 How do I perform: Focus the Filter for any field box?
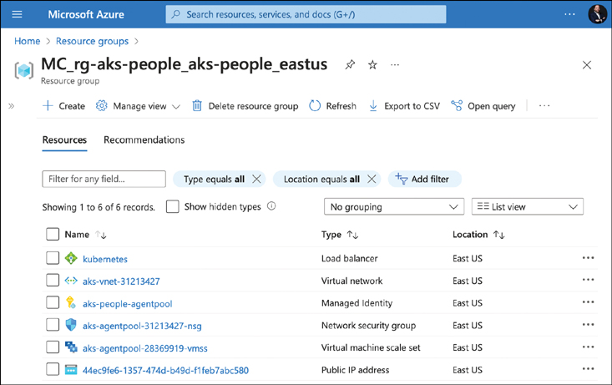click(x=104, y=180)
